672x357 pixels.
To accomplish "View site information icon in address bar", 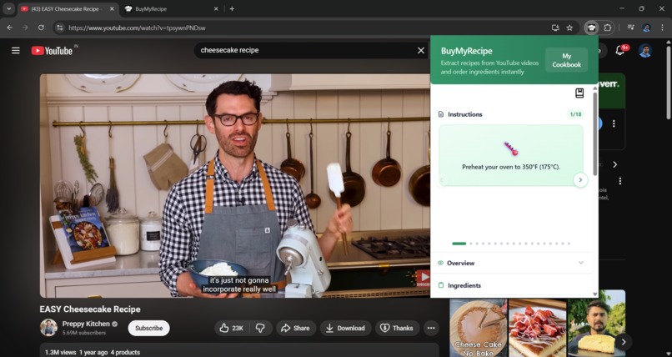I will [x=59, y=28].
